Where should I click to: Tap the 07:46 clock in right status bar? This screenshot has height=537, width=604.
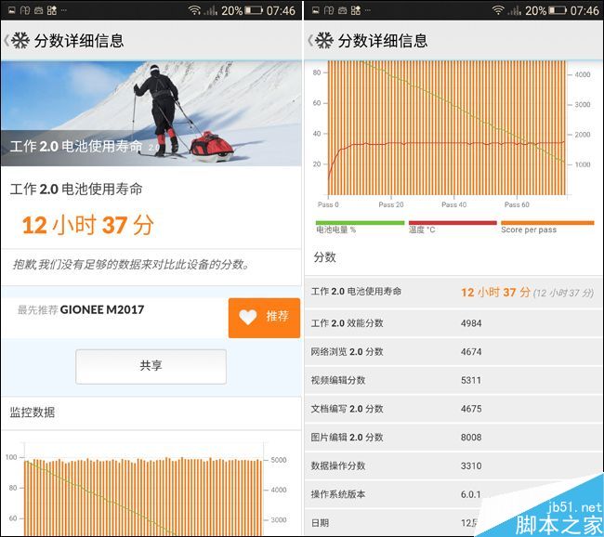(584, 10)
